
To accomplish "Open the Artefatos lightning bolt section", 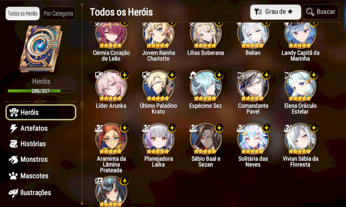I will 29,128.
